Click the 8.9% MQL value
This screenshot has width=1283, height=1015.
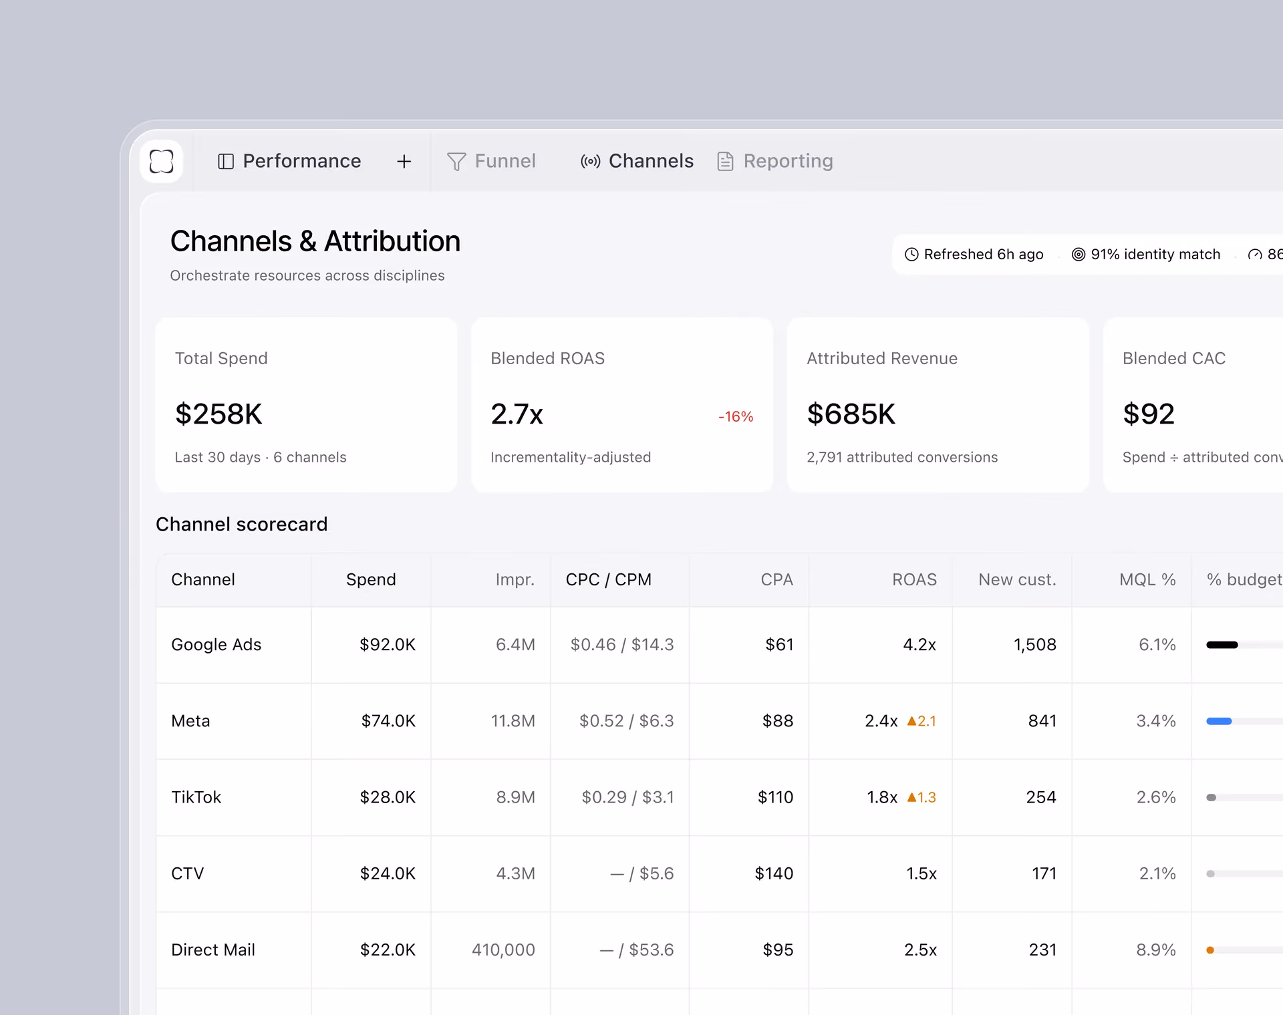pyautogui.click(x=1156, y=950)
